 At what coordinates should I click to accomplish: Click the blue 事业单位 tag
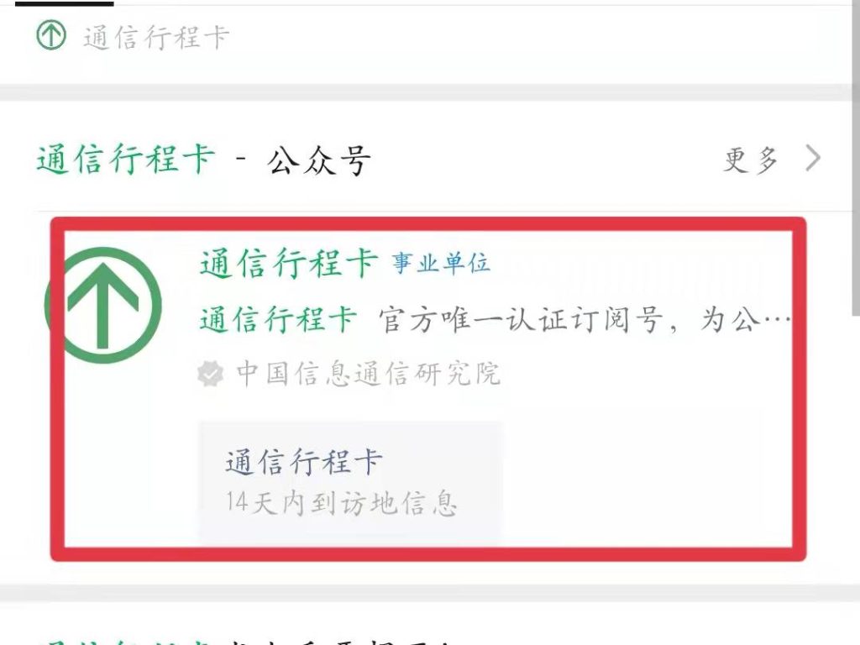coord(440,263)
